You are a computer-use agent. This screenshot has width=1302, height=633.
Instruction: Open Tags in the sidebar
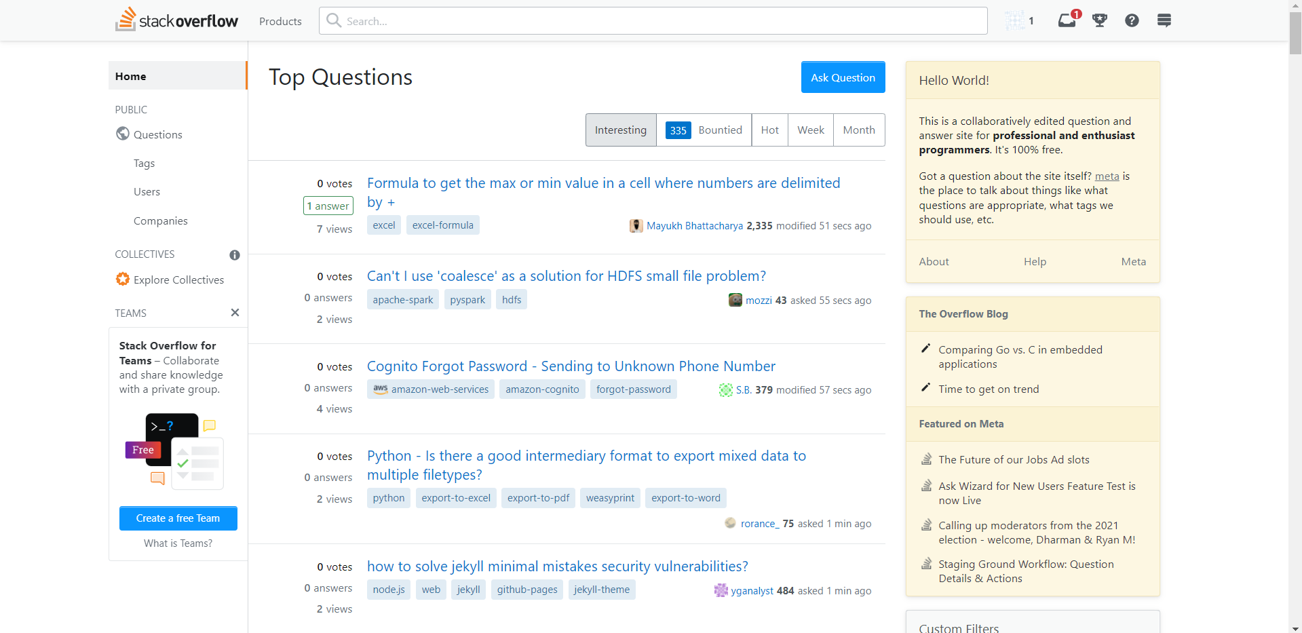(x=144, y=163)
